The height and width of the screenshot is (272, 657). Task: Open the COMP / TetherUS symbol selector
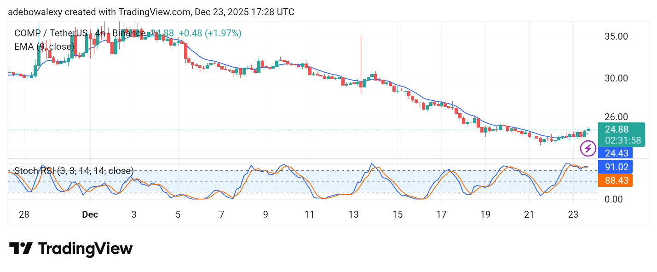point(51,33)
